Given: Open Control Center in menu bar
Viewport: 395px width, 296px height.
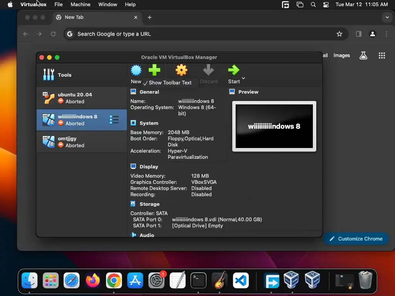Looking at the screenshot, I should pyautogui.click(x=326, y=5).
